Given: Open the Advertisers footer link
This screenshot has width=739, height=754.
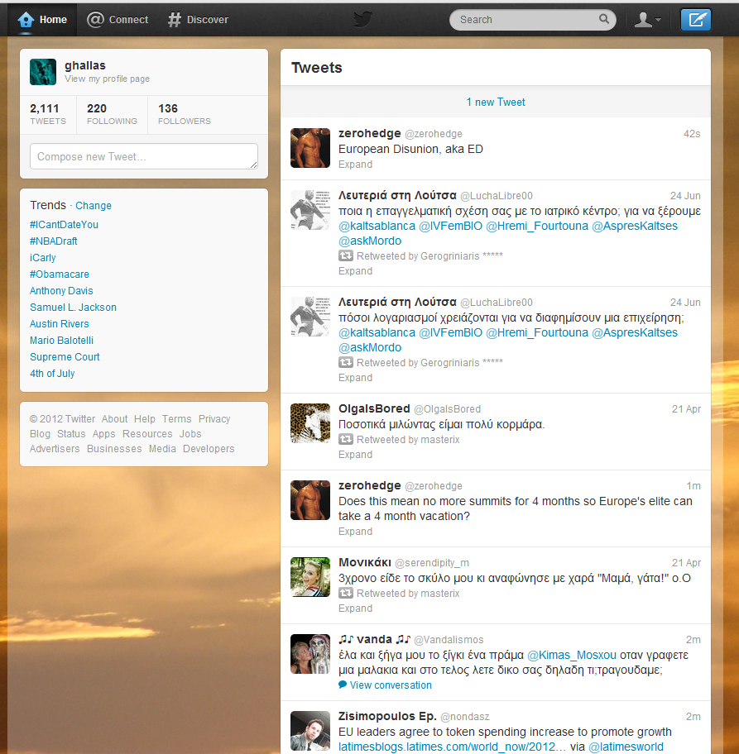Looking at the screenshot, I should tap(55, 449).
